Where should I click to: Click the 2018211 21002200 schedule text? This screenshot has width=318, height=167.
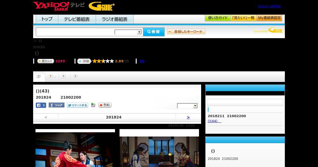tap(227, 116)
